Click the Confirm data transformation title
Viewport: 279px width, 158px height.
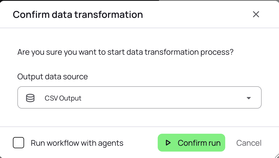78,15
